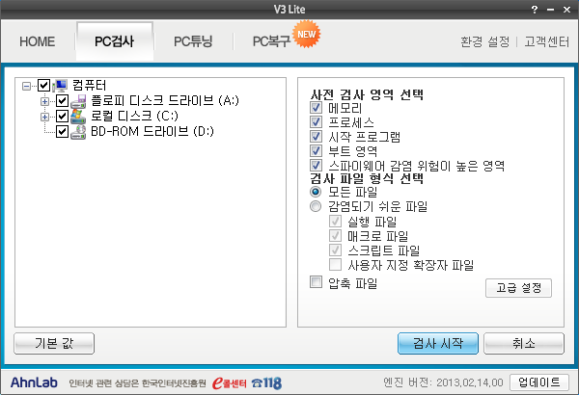Toggle the 시작 프로그램 checkbox
Image resolution: width=579 pixels, height=395 pixels.
point(316,137)
